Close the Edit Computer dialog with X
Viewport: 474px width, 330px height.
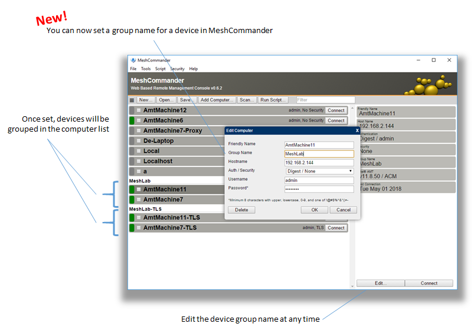[357, 130]
